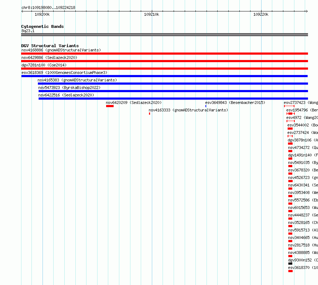Click the 8q23.1 band label

coord(28,31)
